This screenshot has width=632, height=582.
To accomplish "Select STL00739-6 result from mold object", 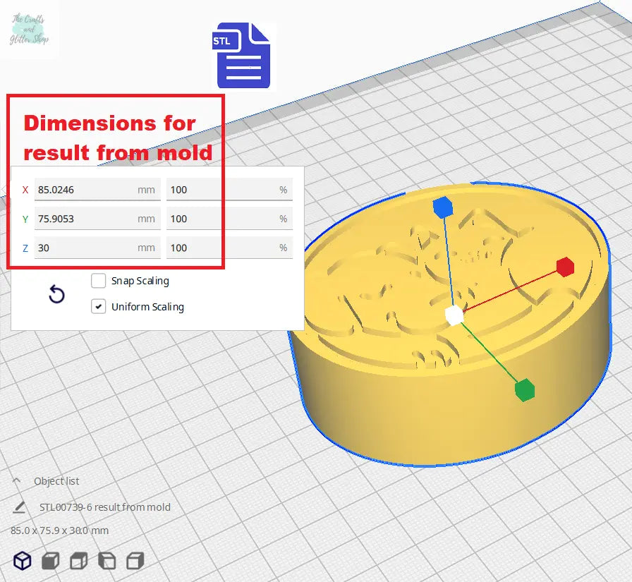I will (105, 507).
